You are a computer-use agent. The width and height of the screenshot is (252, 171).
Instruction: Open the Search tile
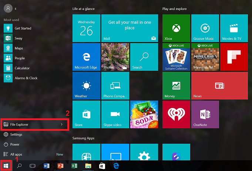144,57
